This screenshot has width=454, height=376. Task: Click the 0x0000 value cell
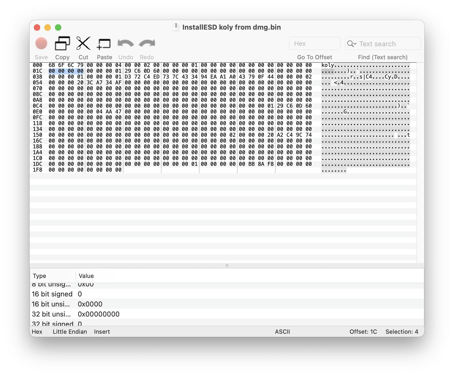(90, 304)
